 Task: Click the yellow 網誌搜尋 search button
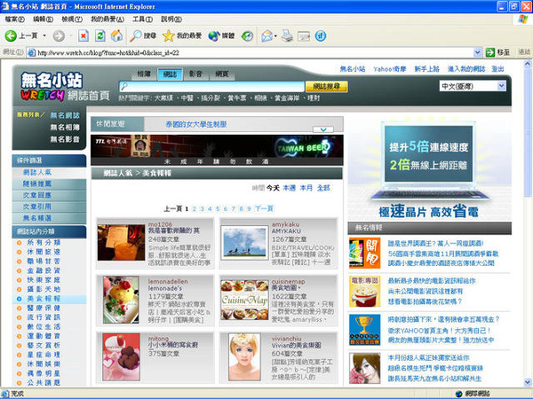point(326,87)
